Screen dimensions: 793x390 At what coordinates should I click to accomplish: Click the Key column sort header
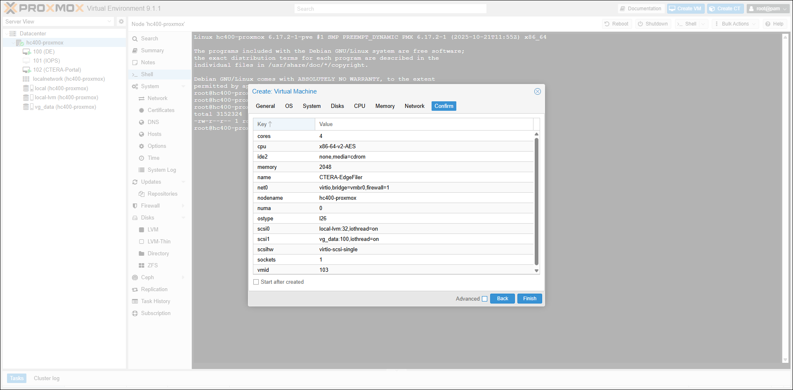click(x=284, y=124)
